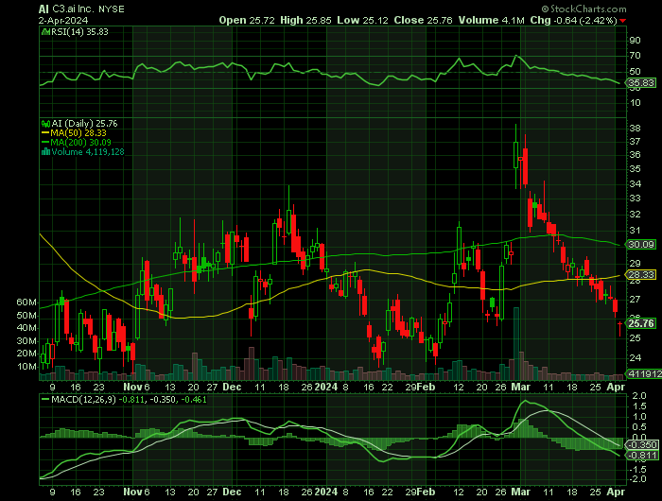
Task: Click the Open 25.72 value
Action: (247, 20)
